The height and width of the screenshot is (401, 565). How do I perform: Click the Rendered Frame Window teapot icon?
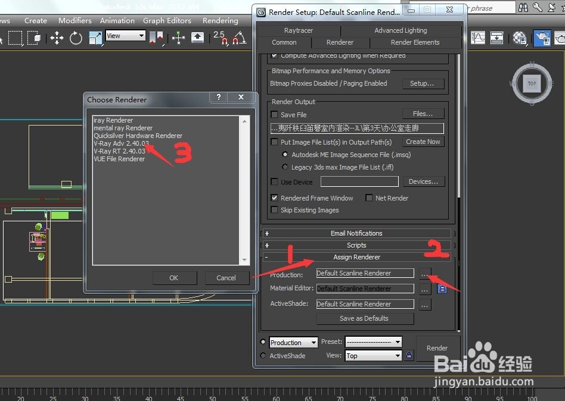click(x=560, y=37)
